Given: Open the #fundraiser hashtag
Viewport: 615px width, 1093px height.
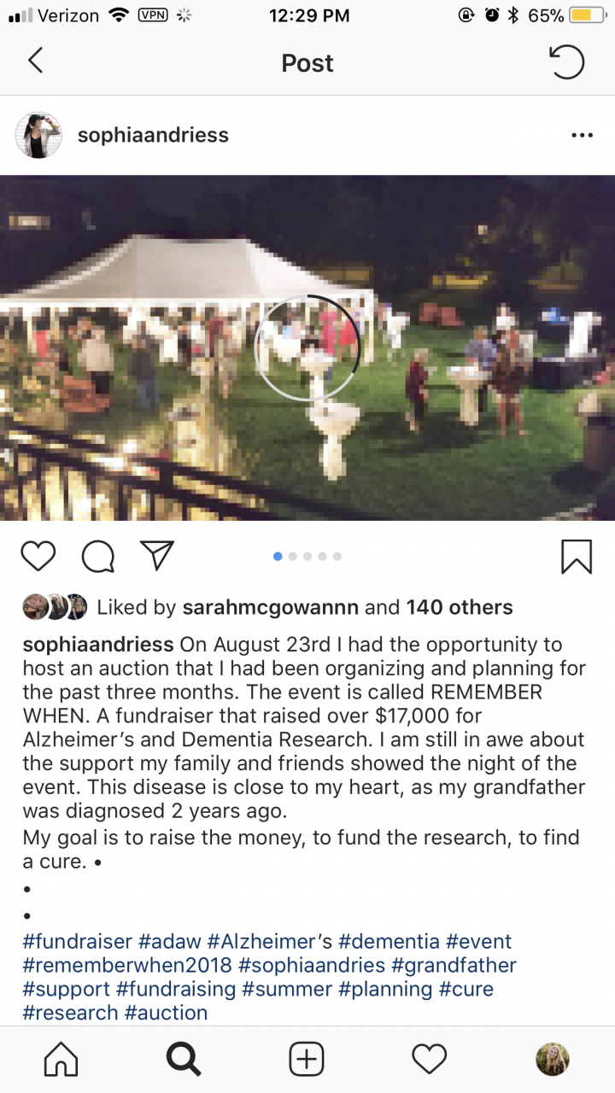Looking at the screenshot, I should click(78, 942).
